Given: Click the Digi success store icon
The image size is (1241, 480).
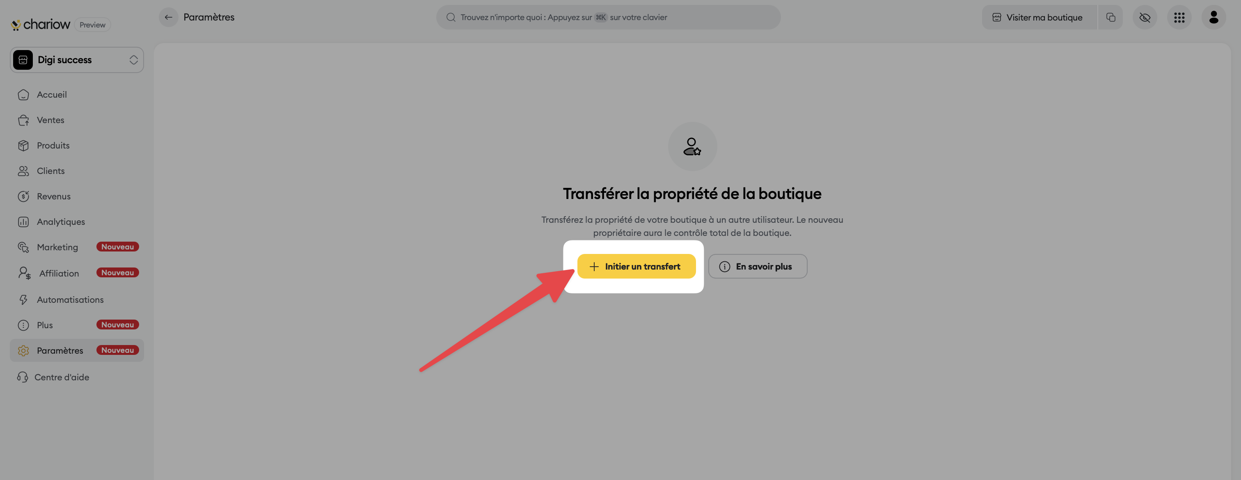Looking at the screenshot, I should [23, 60].
